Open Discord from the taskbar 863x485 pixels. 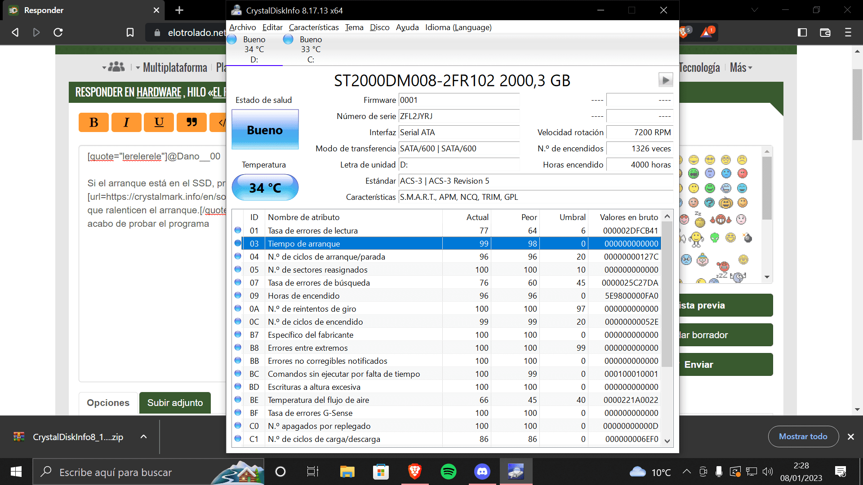[482, 472]
